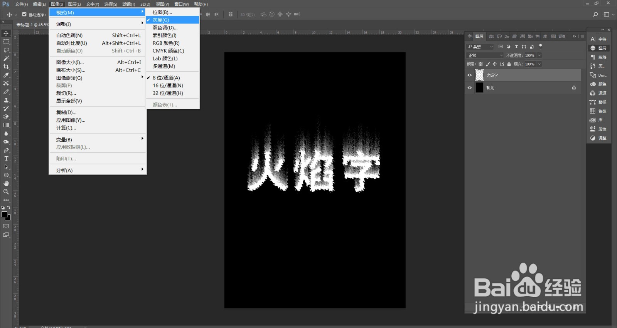Click the opacity 100% value field
This screenshot has height=328, width=617.
pyautogui.click(x=530, y=55)
